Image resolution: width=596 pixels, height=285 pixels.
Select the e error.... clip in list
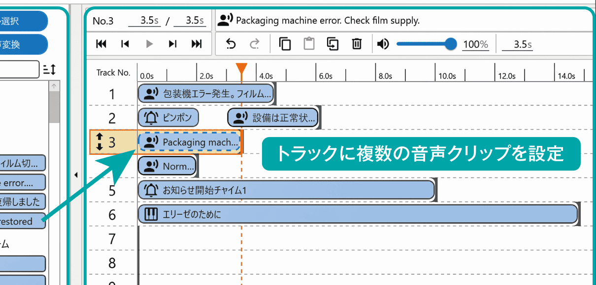pos(23,182)
